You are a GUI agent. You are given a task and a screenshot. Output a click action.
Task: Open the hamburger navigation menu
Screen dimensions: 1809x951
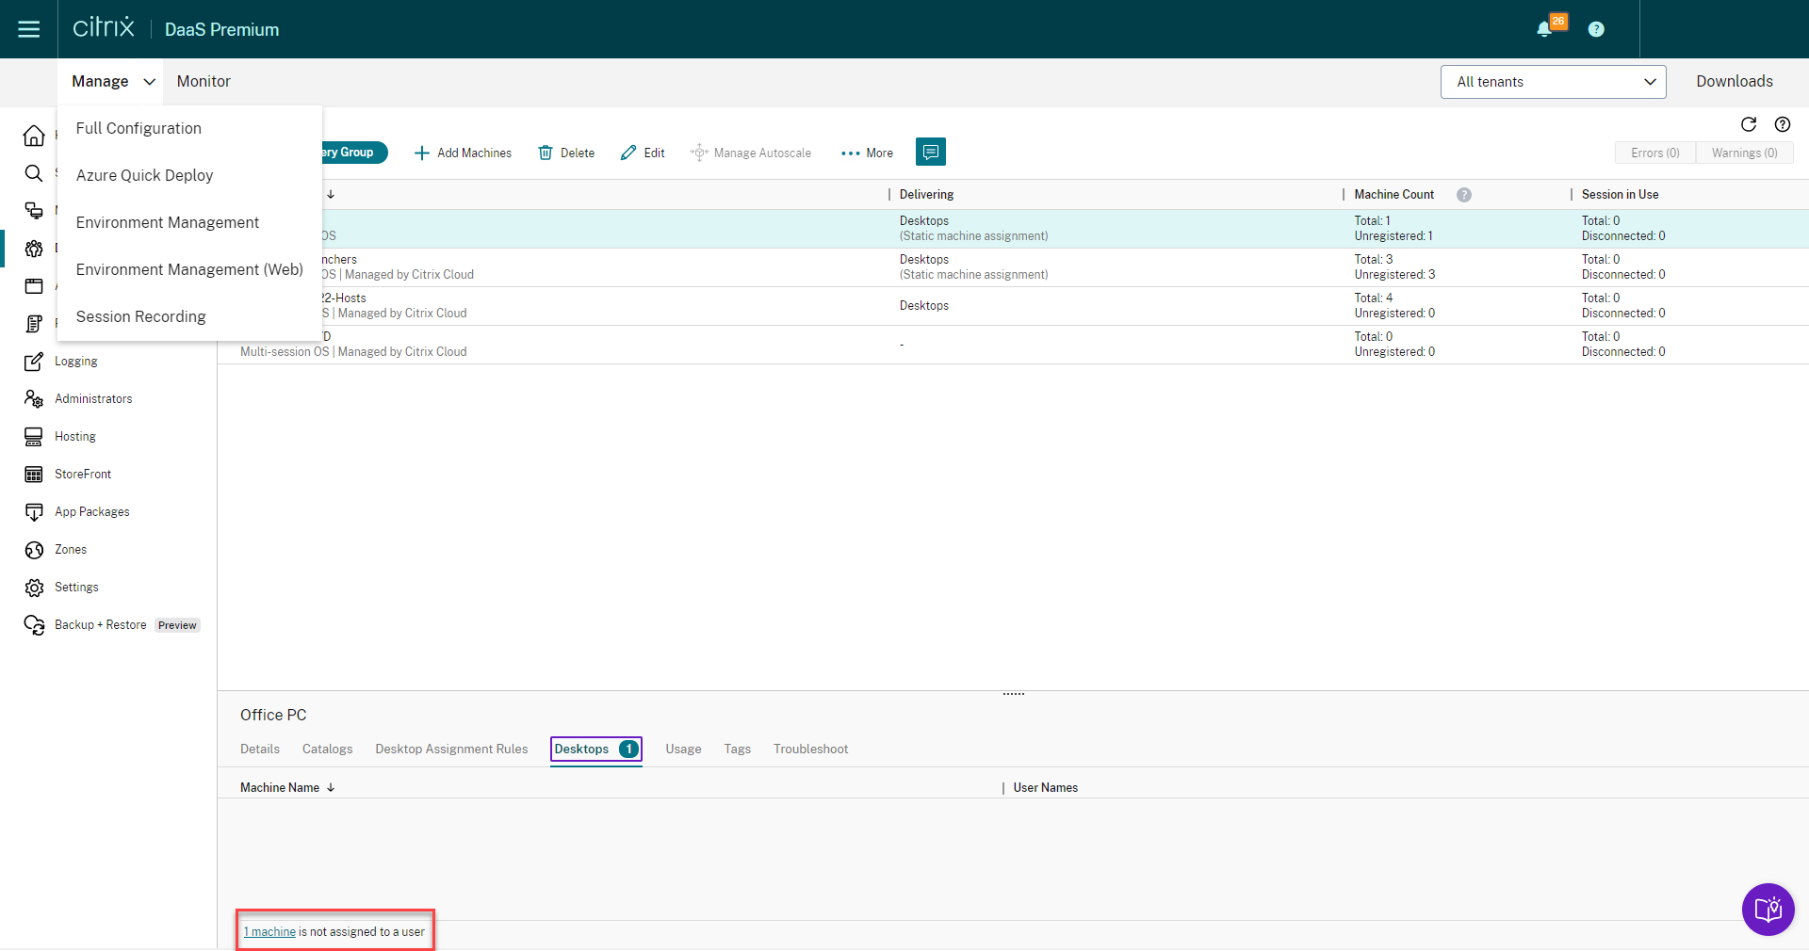point(29,29)
